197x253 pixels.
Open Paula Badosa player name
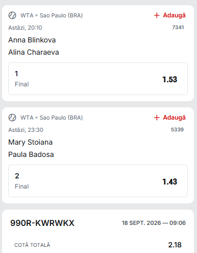pos(31,154)
